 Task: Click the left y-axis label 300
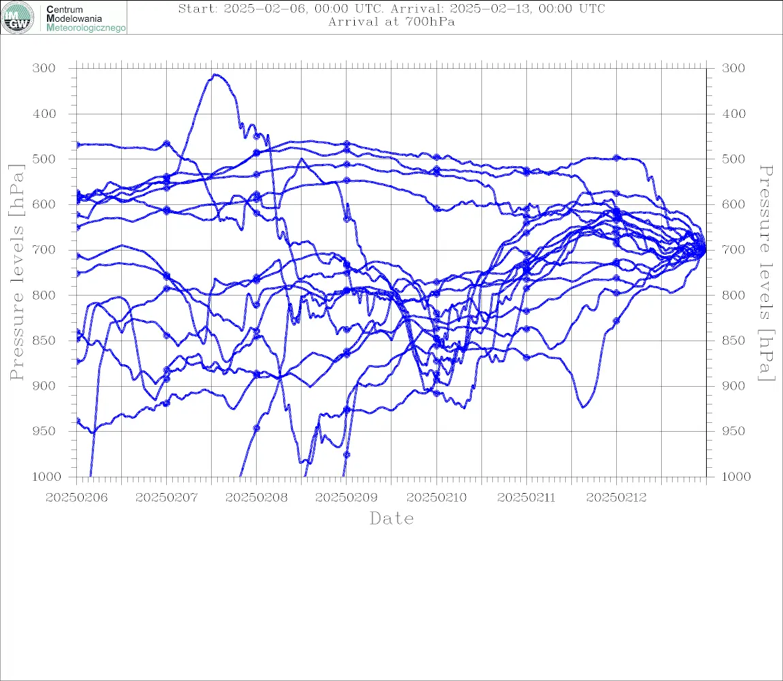(x=44, y=68)
